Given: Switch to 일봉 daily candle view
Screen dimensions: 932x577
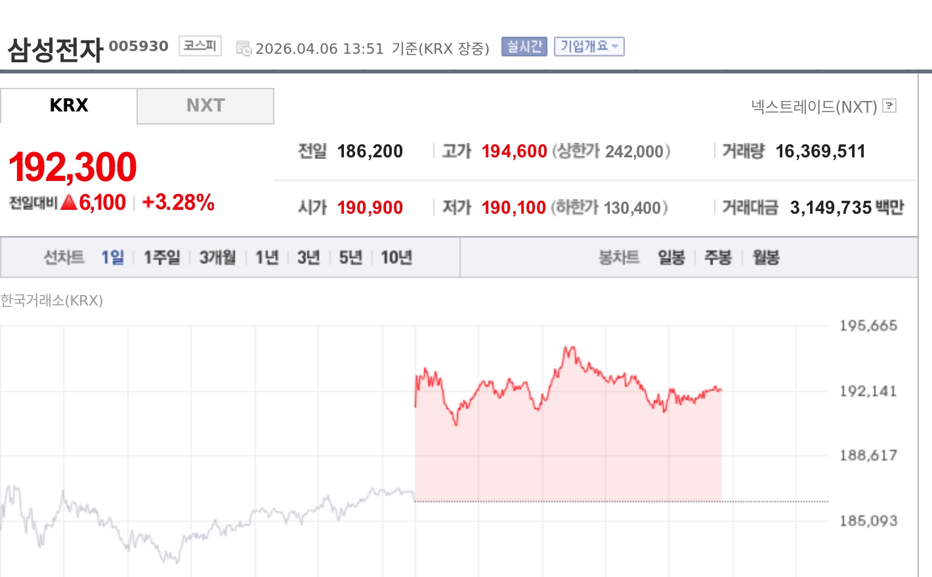Looking at the screenshot, I should coord(671,258).
